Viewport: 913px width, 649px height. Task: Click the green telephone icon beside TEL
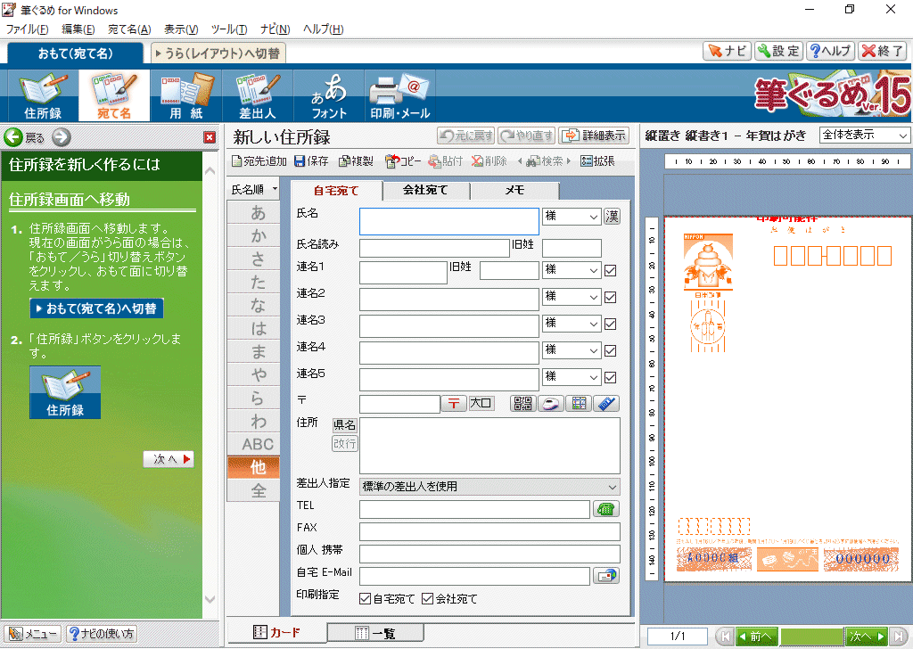(605, 509)
